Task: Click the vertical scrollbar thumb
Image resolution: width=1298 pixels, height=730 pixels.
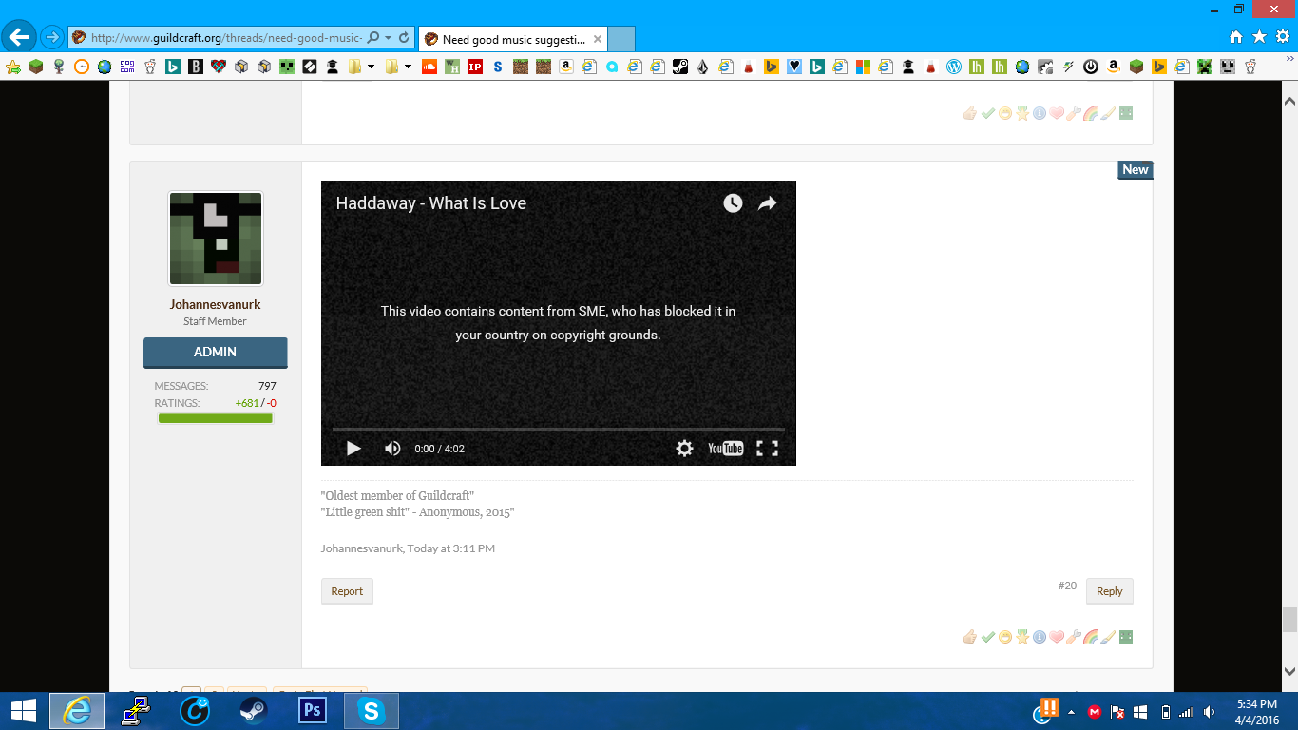Action: (x=1289, y=620)
